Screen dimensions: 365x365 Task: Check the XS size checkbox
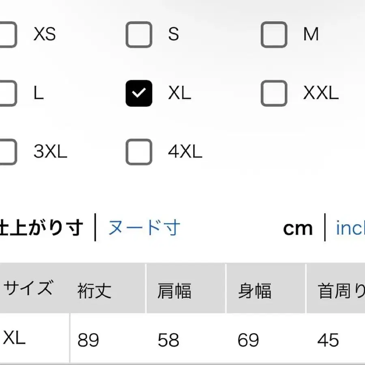click(6, 34)
